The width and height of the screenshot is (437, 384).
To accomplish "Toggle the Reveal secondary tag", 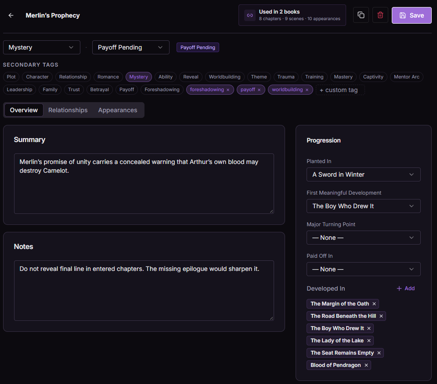I will coord(191,77).
